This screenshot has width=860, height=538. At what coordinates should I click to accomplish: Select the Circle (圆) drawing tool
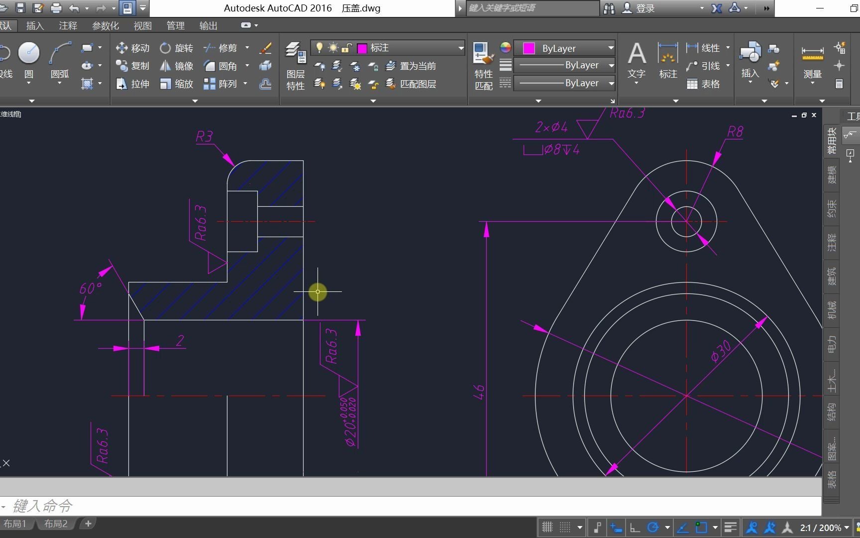pos(28,53)
